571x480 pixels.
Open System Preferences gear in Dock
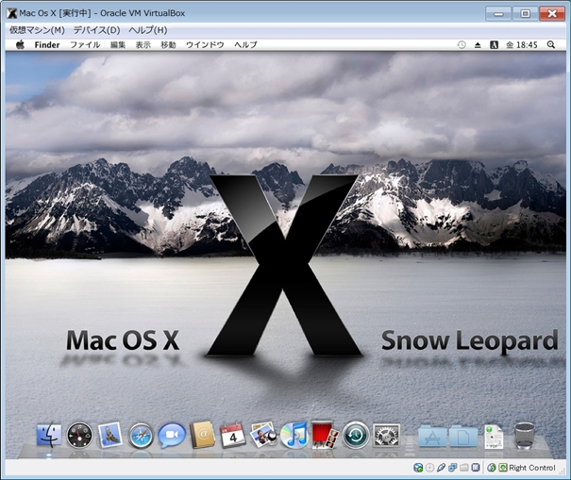[x=386, y=436]
